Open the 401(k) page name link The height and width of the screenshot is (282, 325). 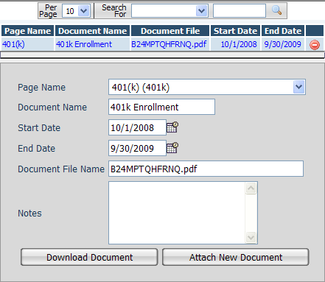tap(13, 44)
